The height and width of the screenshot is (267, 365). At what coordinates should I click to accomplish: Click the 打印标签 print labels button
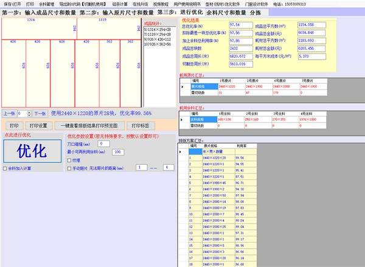[x=139, y=125]
